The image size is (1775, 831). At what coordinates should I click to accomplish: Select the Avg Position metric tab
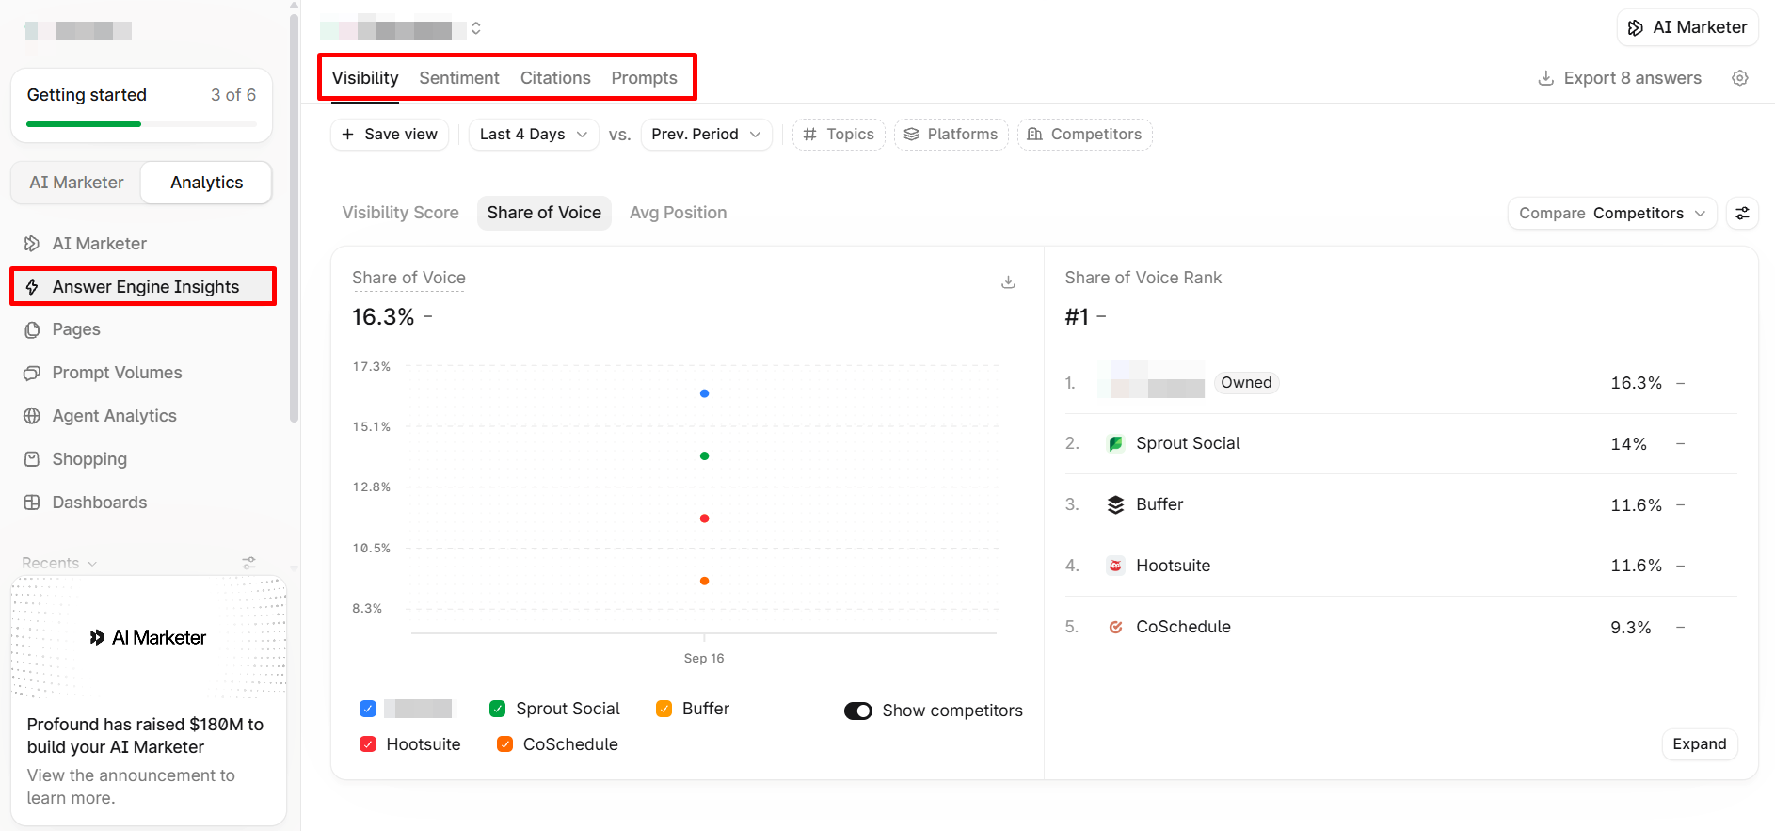coord(678,213)
